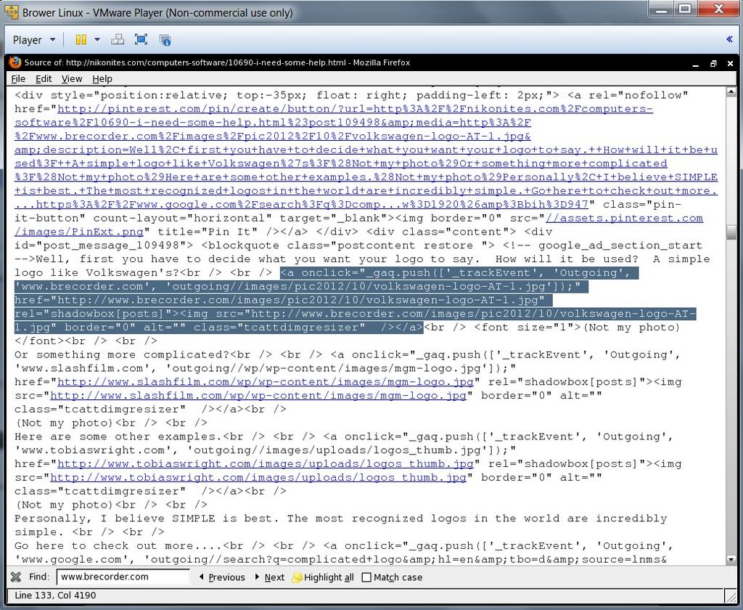Open the assets.pinterest.com PinExt.png link
This screenshot has height=610, width=743.
(x=358, y=225)
